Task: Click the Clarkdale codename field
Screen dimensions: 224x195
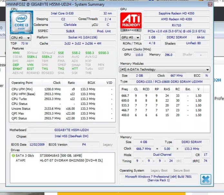Action: click(x=70, y=25)
